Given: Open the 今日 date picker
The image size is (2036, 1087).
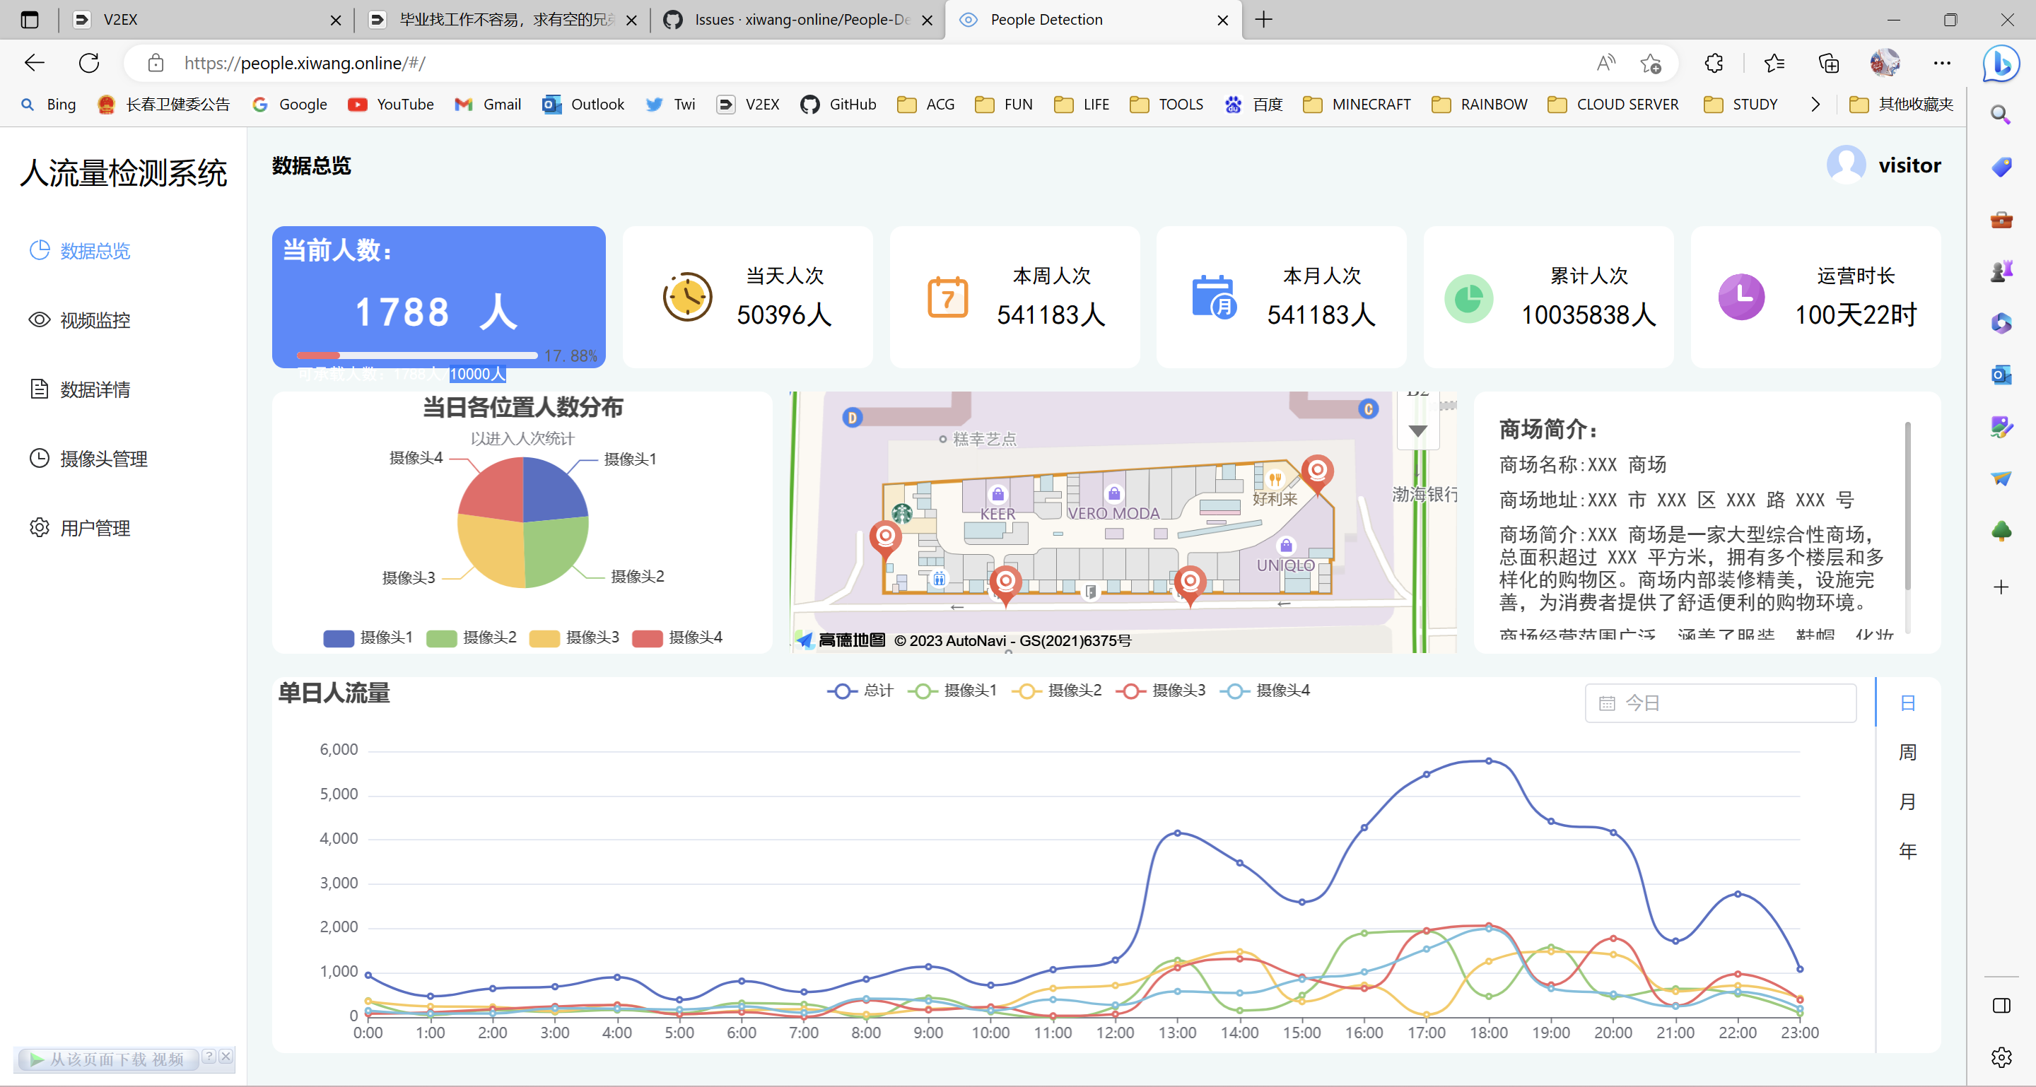Looking at the screenshot, I should 1720,703.
